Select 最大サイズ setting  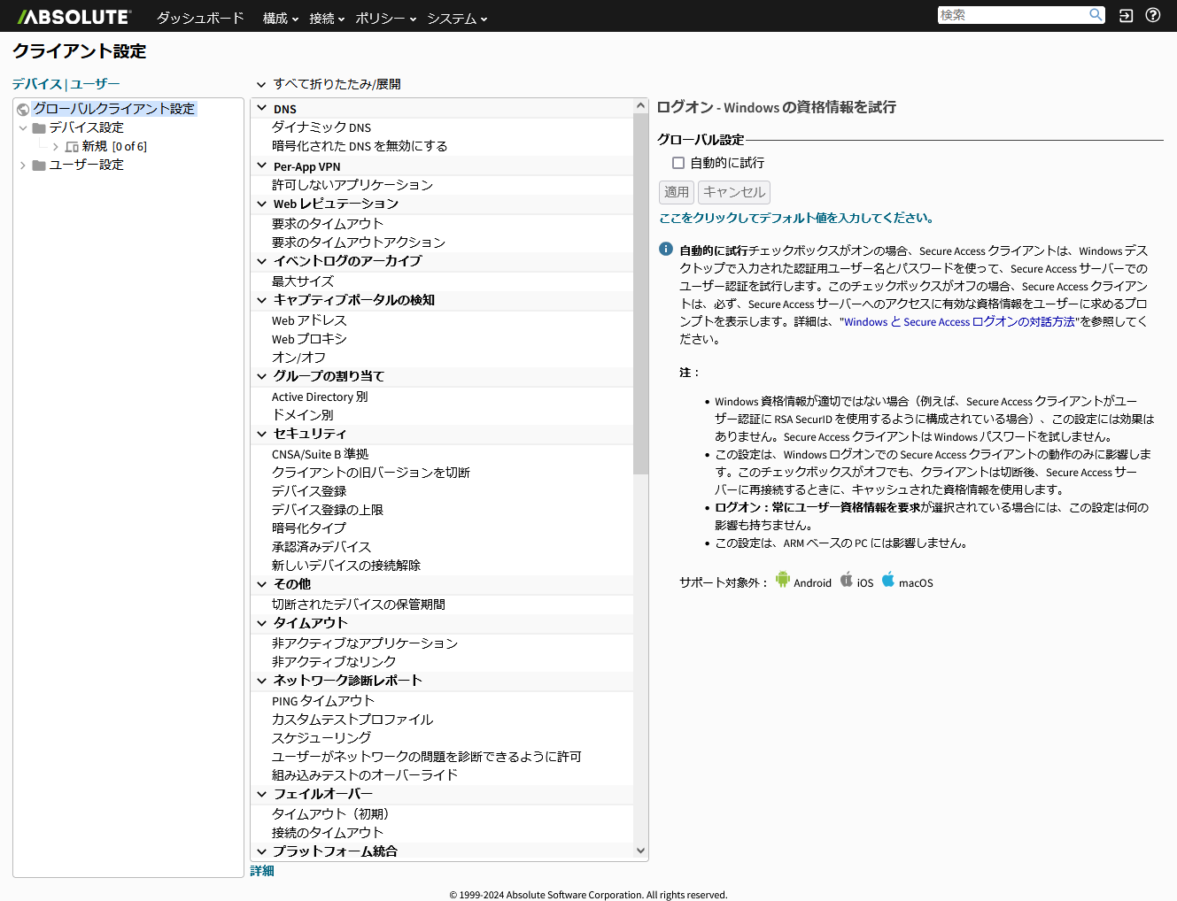pyautogui.click(x=303, y=281)
